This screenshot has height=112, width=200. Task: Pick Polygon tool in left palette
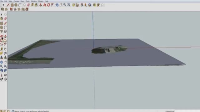point(2,31)
